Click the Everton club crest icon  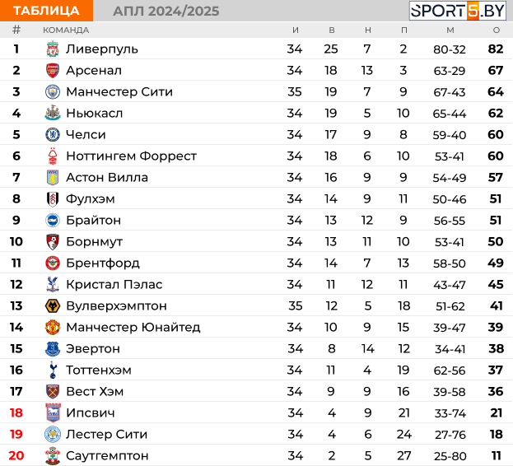(53, 349)
